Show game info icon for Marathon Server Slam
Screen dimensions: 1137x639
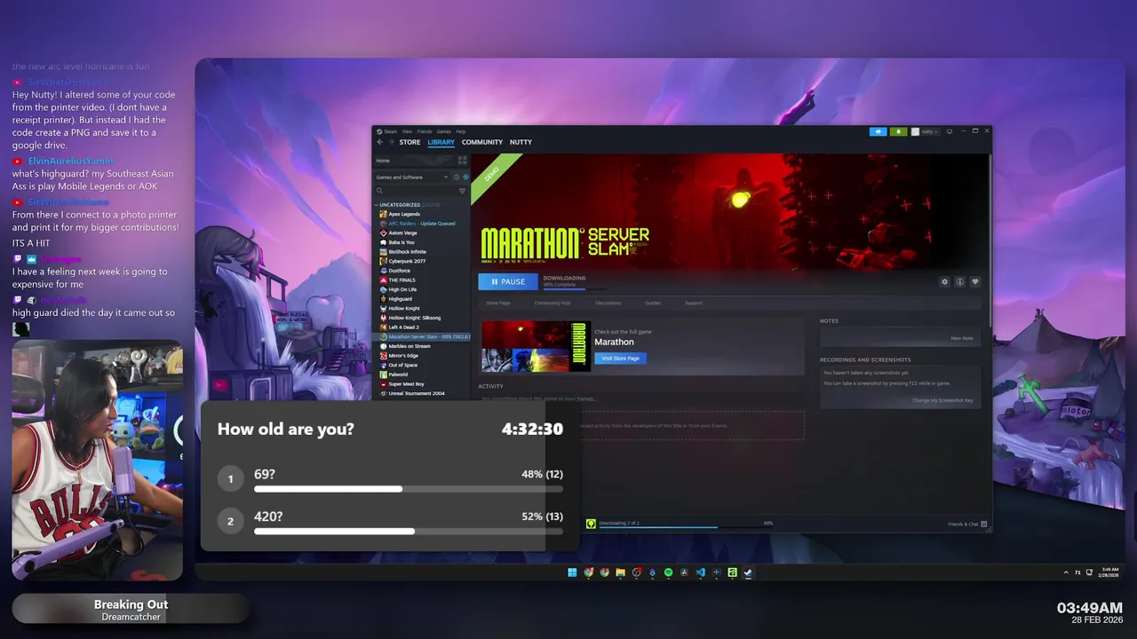(x=959, y=281)
